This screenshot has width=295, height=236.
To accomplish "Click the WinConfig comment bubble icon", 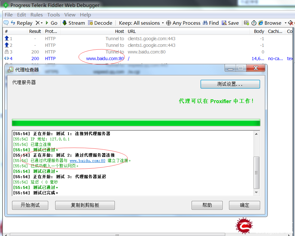I will [x=6, y=23].
